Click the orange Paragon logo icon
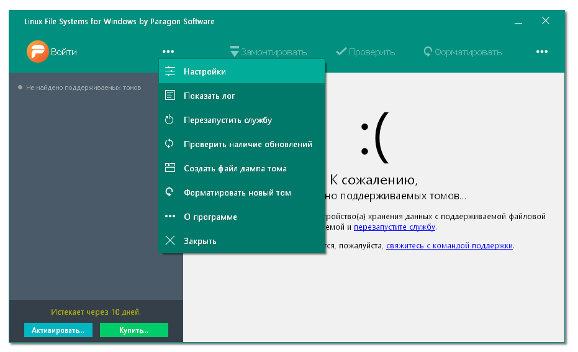The height and width of the screenshot is (352, 578). (38, 52)
